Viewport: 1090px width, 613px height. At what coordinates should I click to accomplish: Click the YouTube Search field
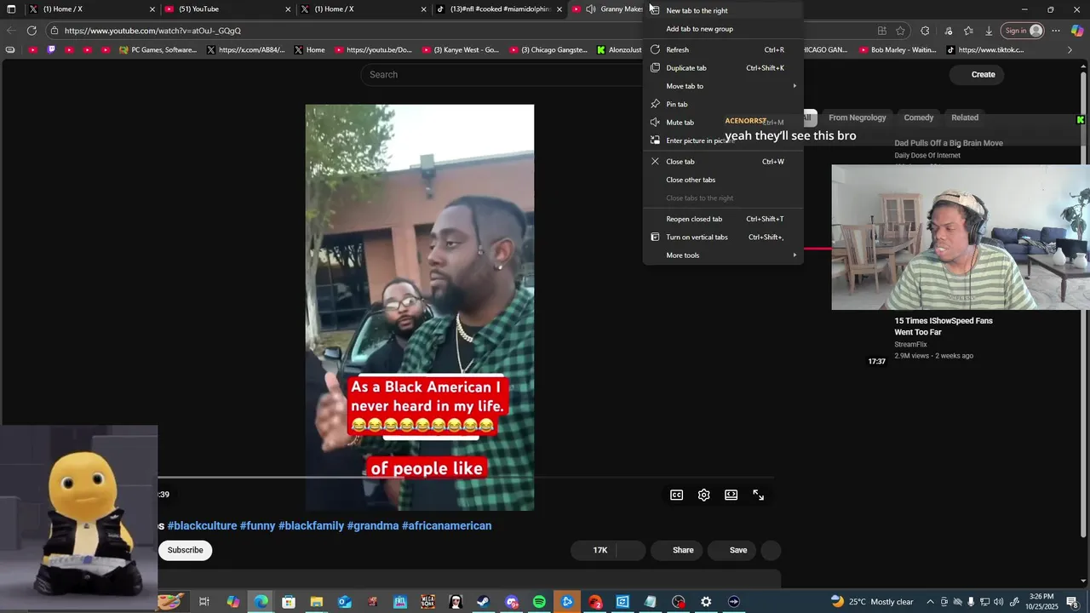pyautogui.click(x=502, y=75)
